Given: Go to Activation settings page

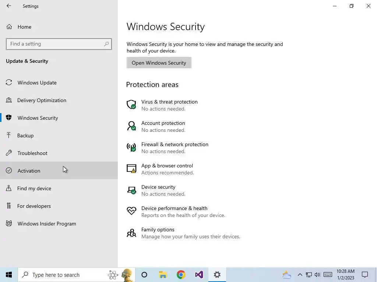Looking at the screenshot, I should pyautogui.click(x=59, y=170).
